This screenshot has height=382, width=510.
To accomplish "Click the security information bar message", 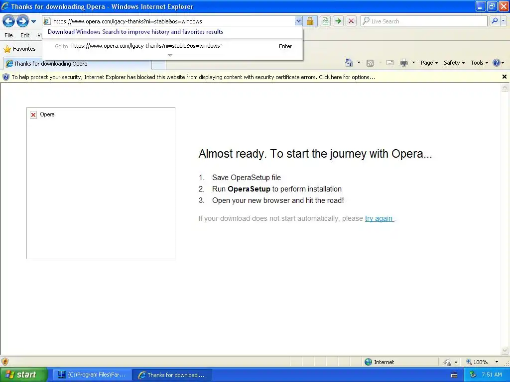I will coord(193,77).
